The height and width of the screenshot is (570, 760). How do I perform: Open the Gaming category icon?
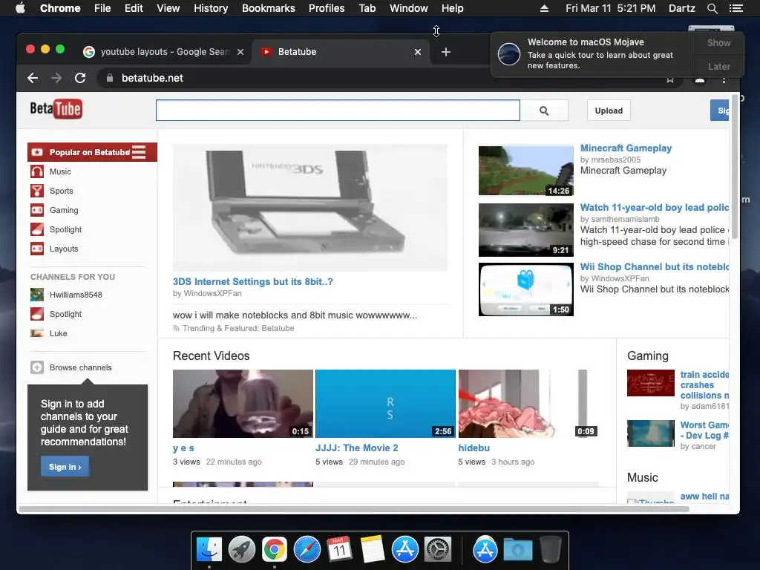click(37, 210)
